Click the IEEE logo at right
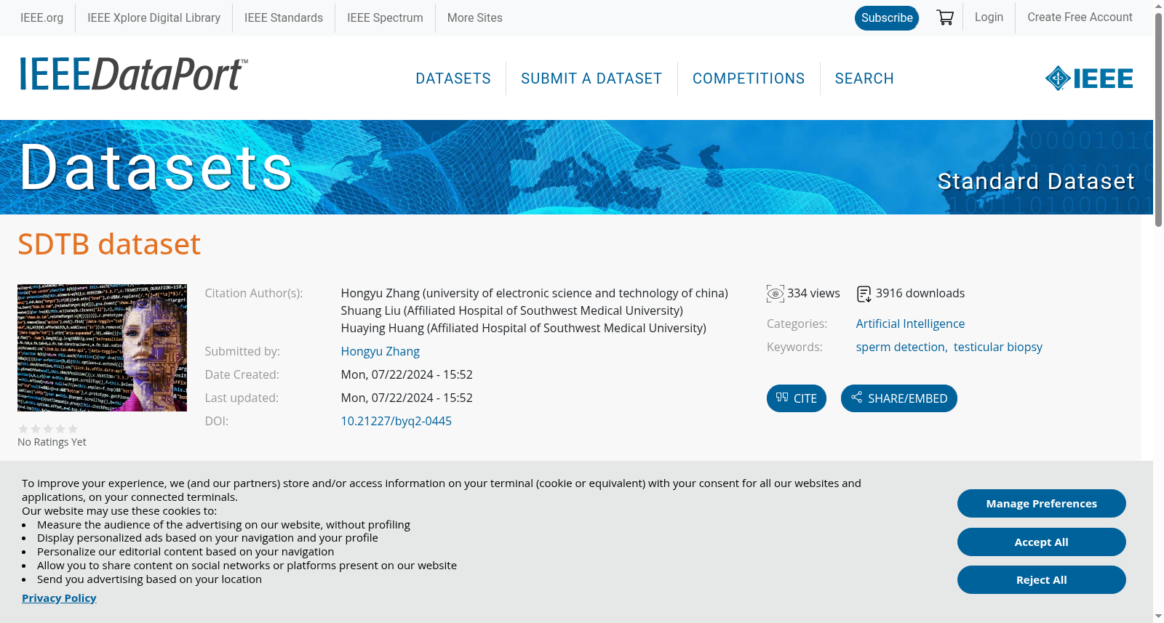Screen dimensions: 1164x623 pyautogui.click(x=1089, y=78)
